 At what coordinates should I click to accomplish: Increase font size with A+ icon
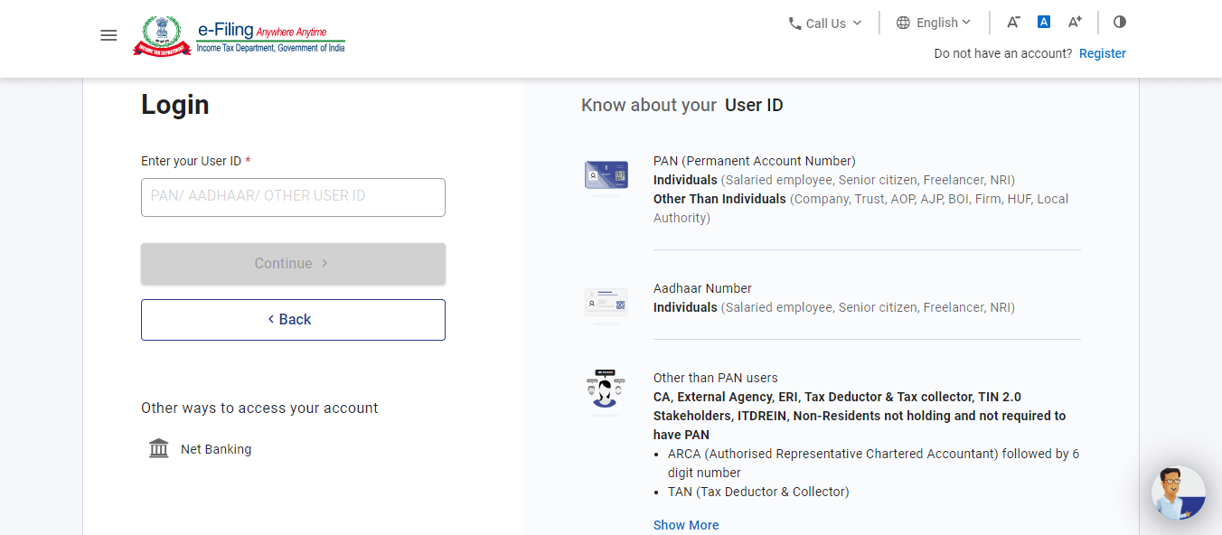pos(1075,23)
